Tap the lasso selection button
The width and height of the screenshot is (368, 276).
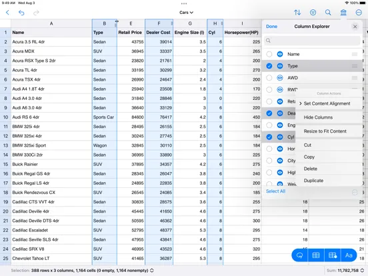300,255
